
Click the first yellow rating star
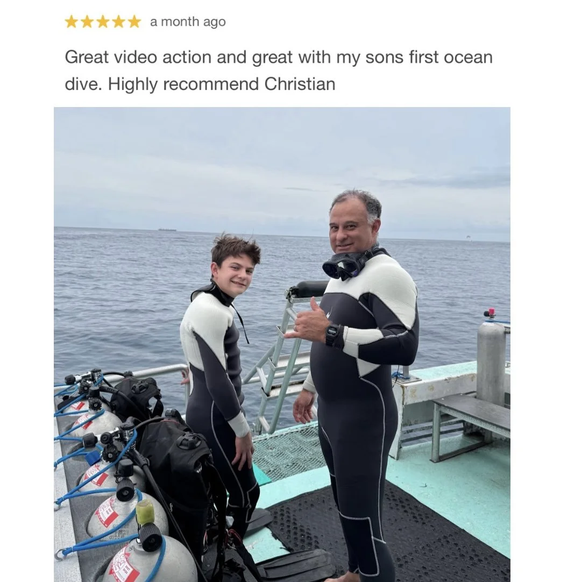71,22
